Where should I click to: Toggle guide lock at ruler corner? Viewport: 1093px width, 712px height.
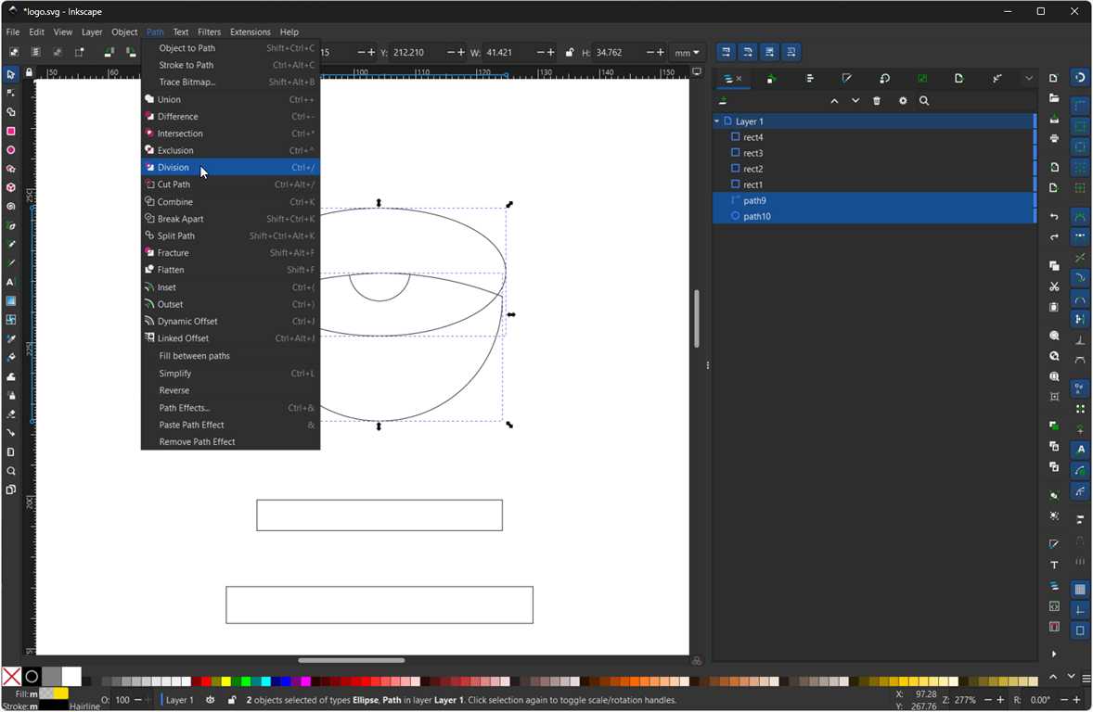pyautogui.click(x=29, y=71)
